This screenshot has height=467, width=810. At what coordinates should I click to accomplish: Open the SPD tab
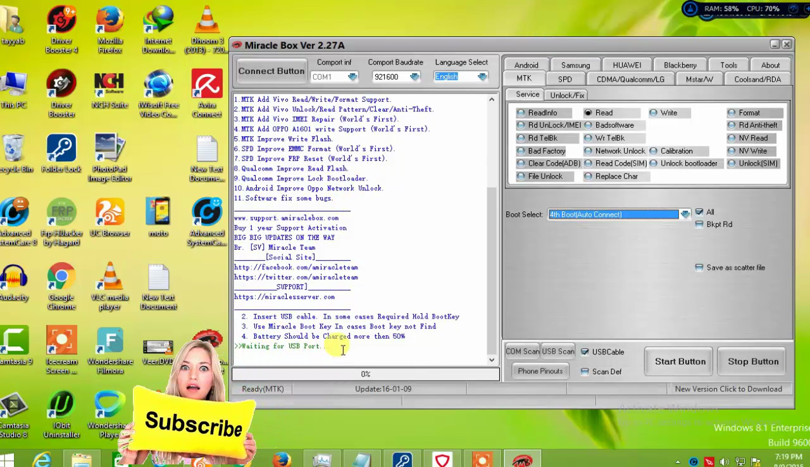click(565, 79)
